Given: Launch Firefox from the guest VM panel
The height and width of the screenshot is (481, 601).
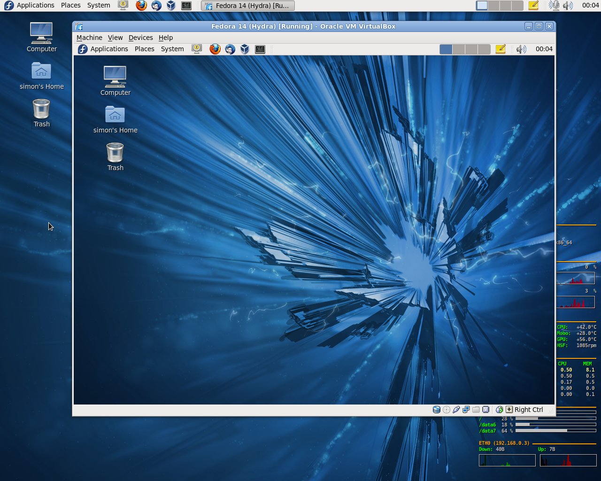Looking at the screenshot, I should [x=215, y=49].
